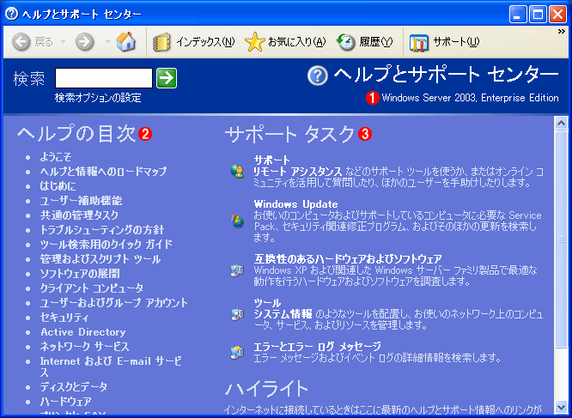Open お気に入り(A) favorites star
Screen dimensions: 572x418
285,42
